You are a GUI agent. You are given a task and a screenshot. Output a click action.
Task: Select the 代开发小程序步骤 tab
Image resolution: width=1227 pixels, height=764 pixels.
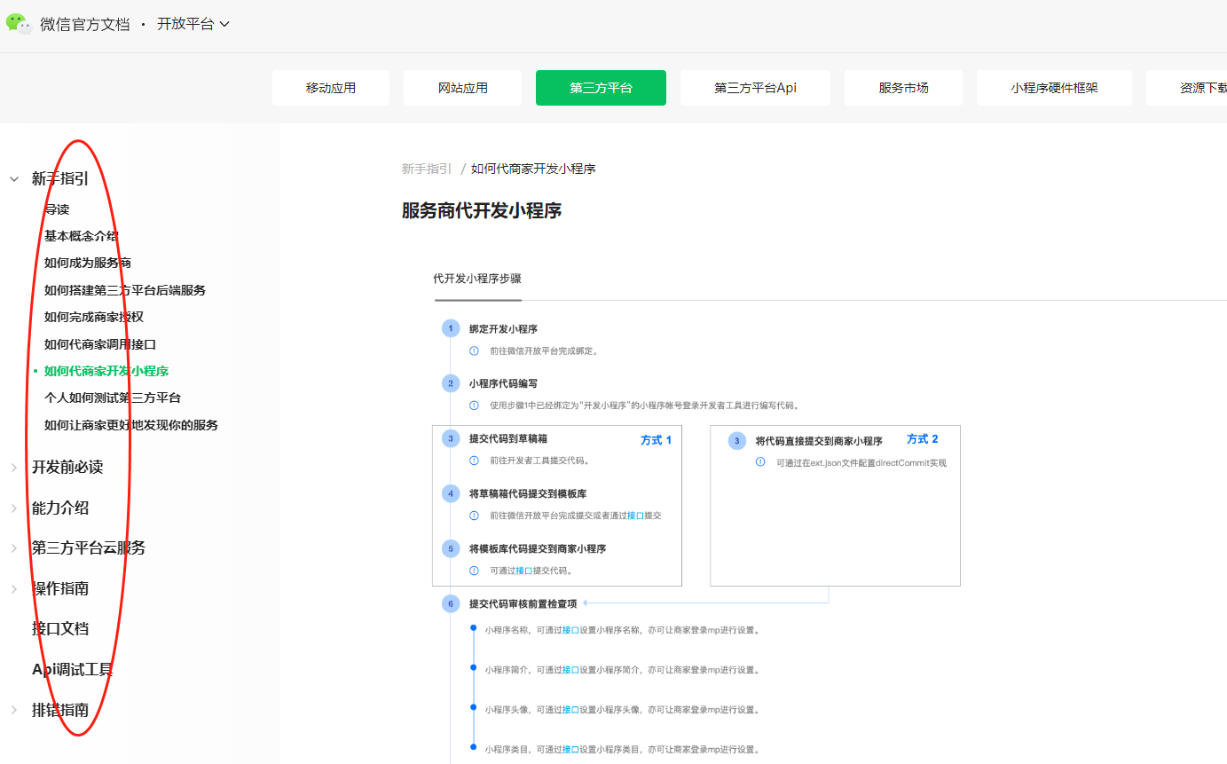tap(477, 279)
